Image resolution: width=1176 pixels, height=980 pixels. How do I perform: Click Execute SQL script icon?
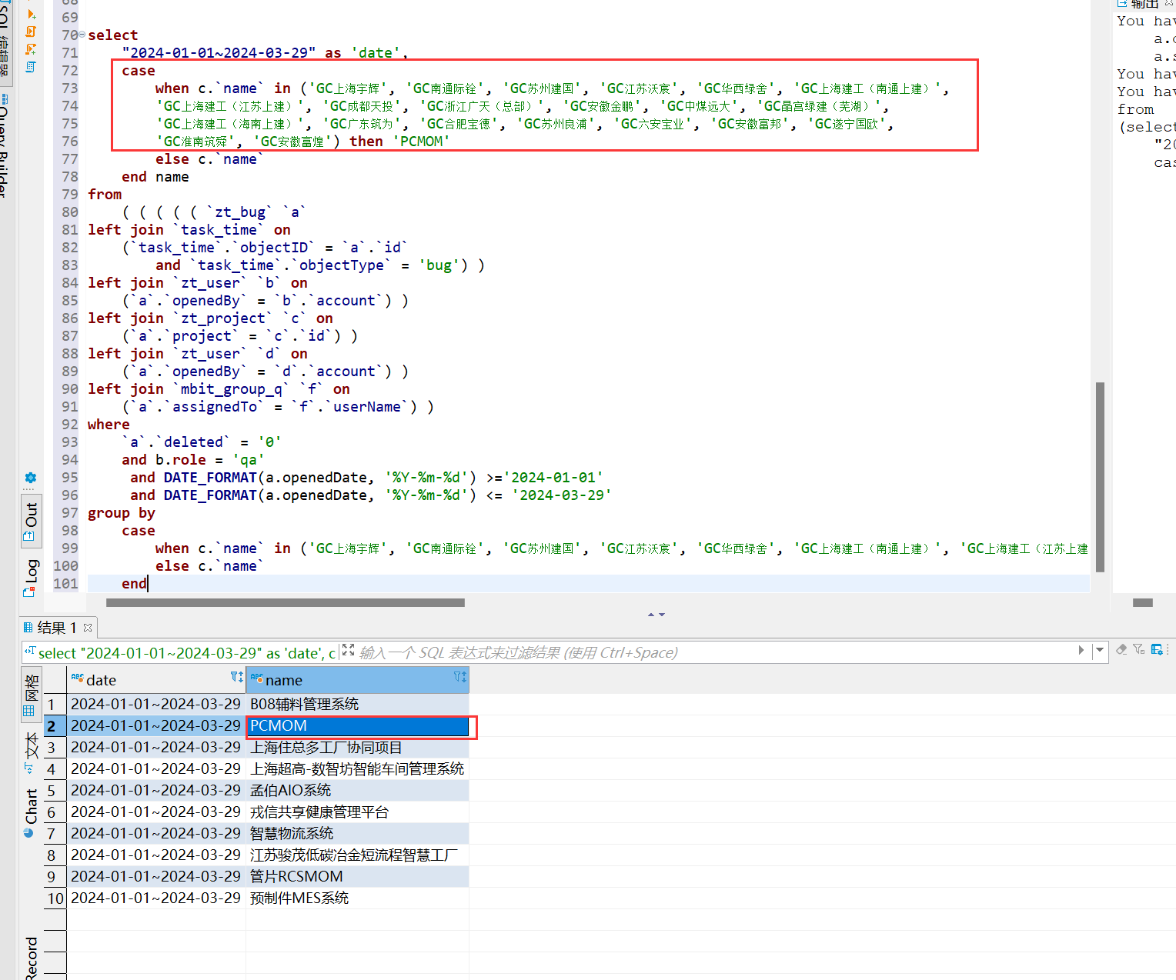coord(31,32)
